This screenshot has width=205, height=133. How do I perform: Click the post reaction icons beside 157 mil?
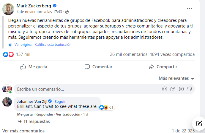8,54
